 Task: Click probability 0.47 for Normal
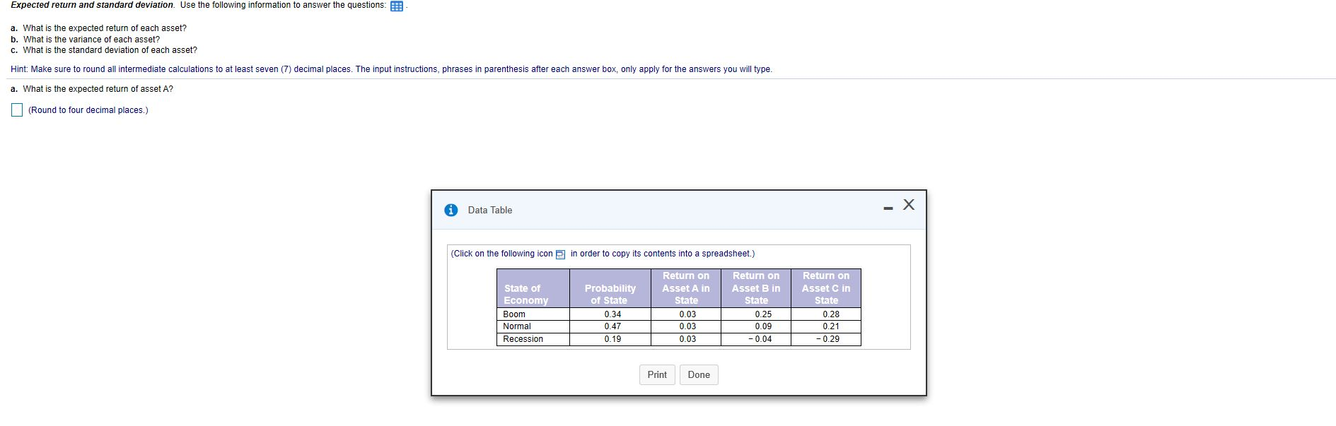[612, 326]
